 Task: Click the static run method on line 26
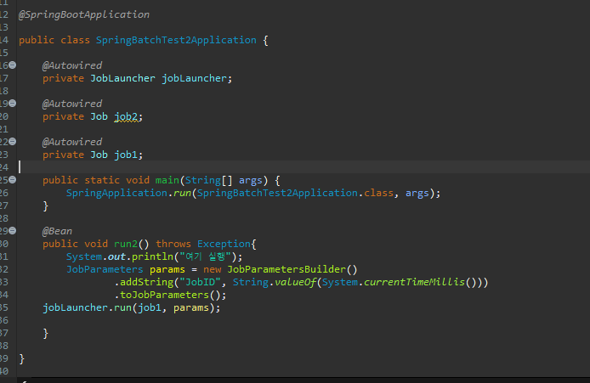[x=182, y=193]
